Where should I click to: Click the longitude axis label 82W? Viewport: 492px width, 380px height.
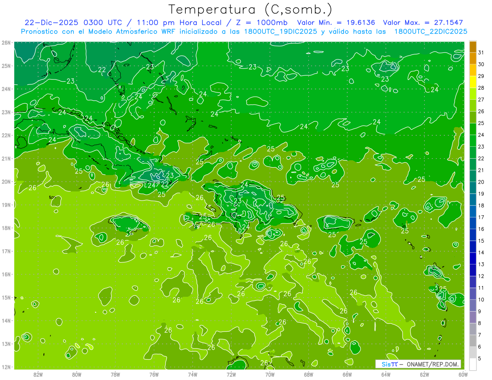pos(38,374)
